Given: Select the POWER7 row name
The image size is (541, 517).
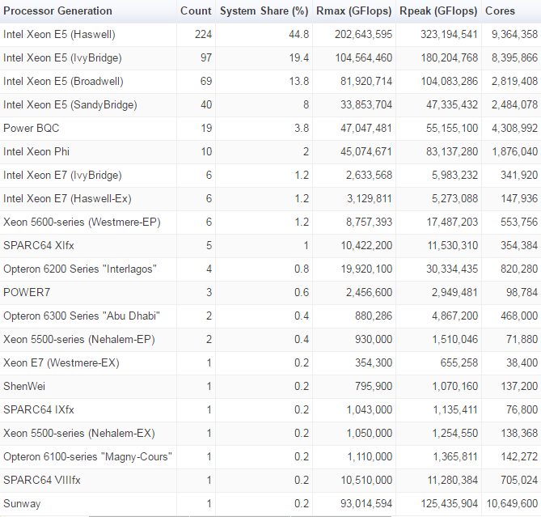Looking at the screenshot, I should pos(27,293).
